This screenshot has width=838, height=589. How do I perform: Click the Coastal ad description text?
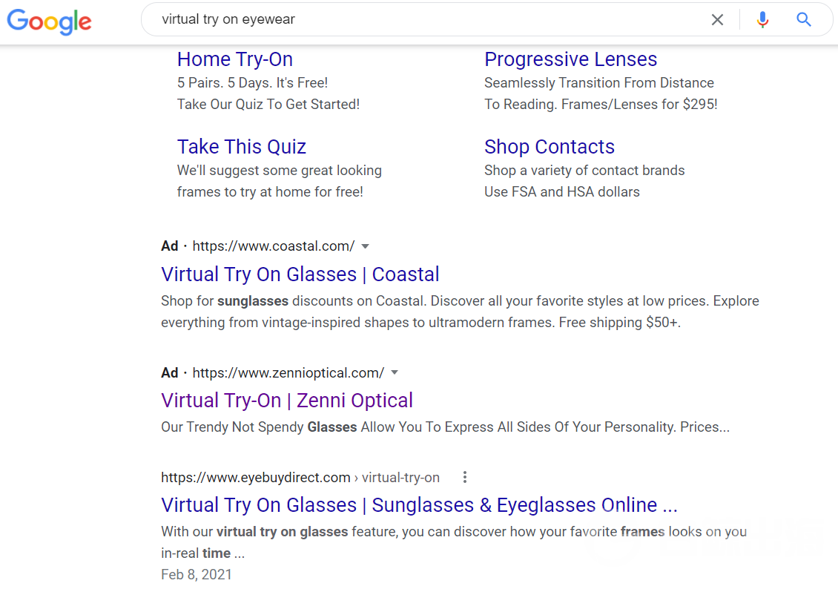(x=459, y=312)
